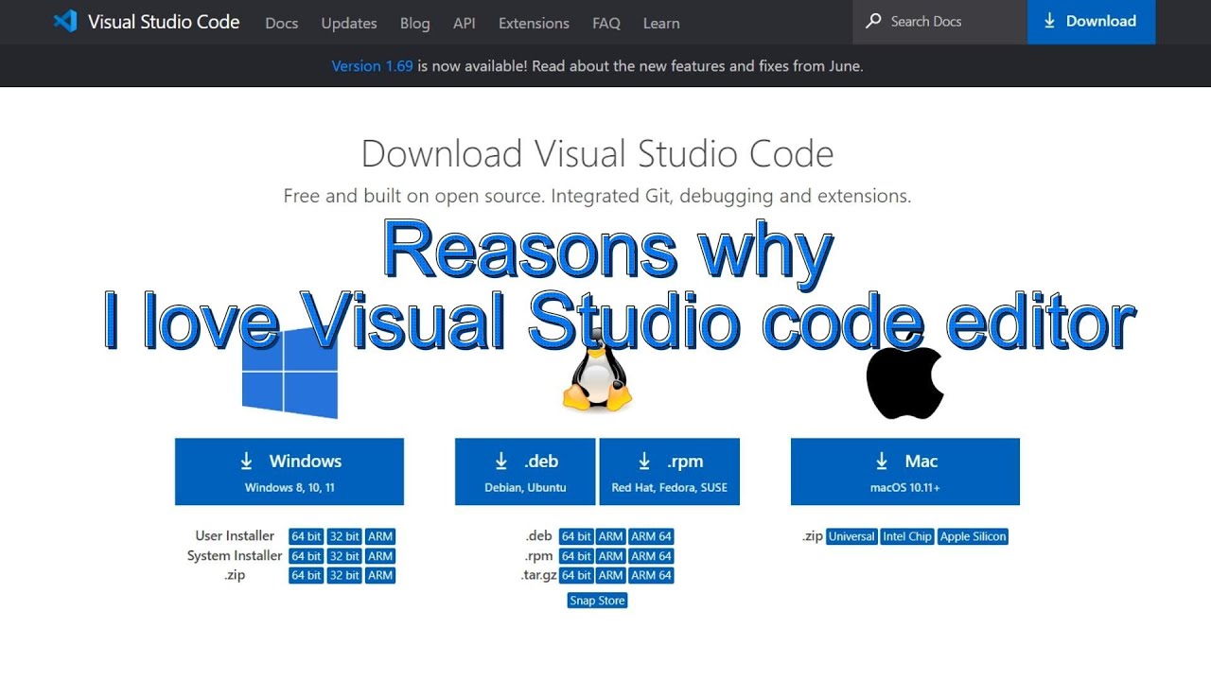Select User Installer 32 bit
This screenshot has width=1211, height=681.
pos(344,536)
